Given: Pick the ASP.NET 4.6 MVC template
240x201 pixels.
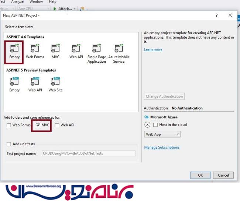Looking at the screenshot, I should [x=55, y=52].
